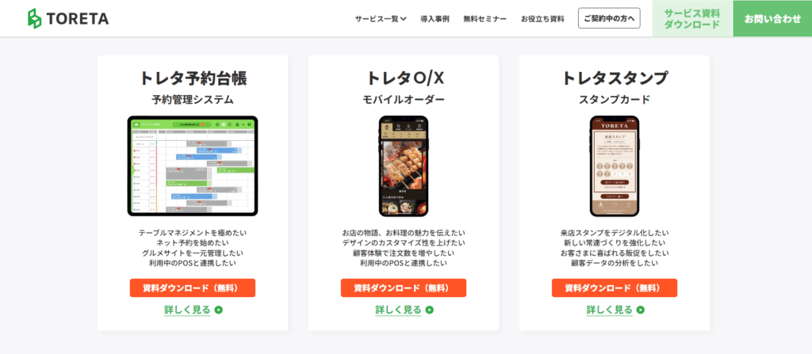Click the stamp card phone image

(615, 166)
